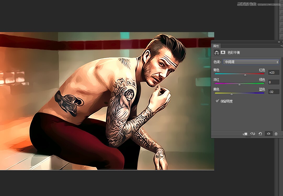Toggle the adjustment layer visibility eye

pyautogui.click(x=268, y=134)
